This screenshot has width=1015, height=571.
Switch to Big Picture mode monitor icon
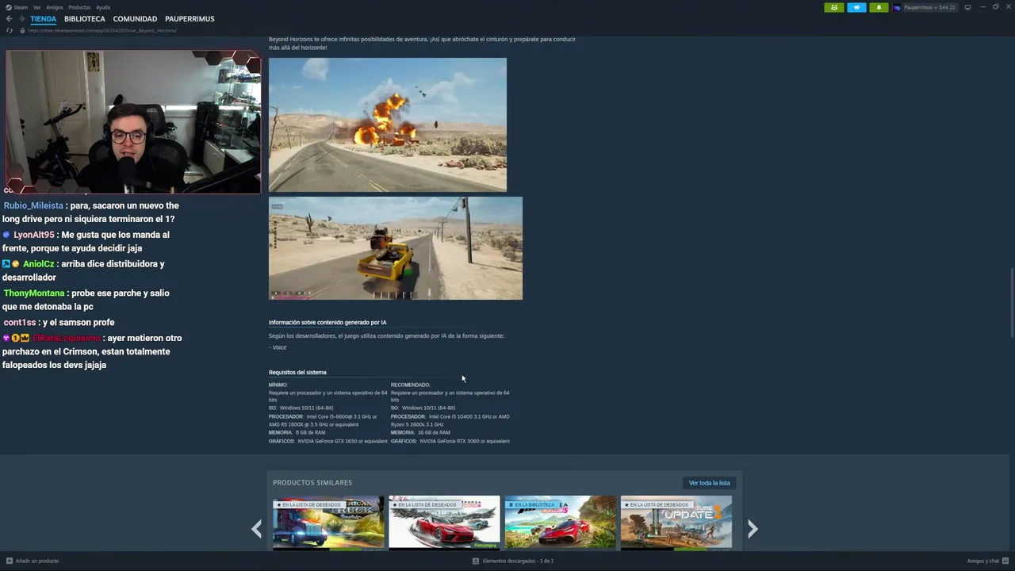click(967, 7)
